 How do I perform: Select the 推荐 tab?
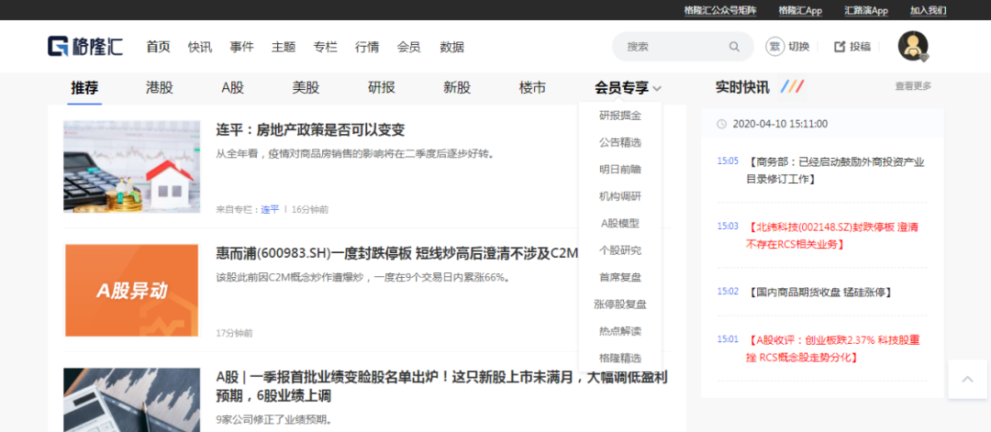(84, 88)
